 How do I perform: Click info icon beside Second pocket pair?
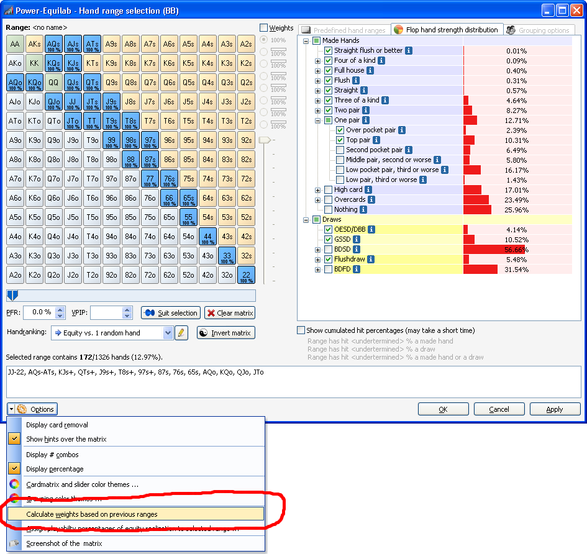pyautogui.click(x=409, y=150)
